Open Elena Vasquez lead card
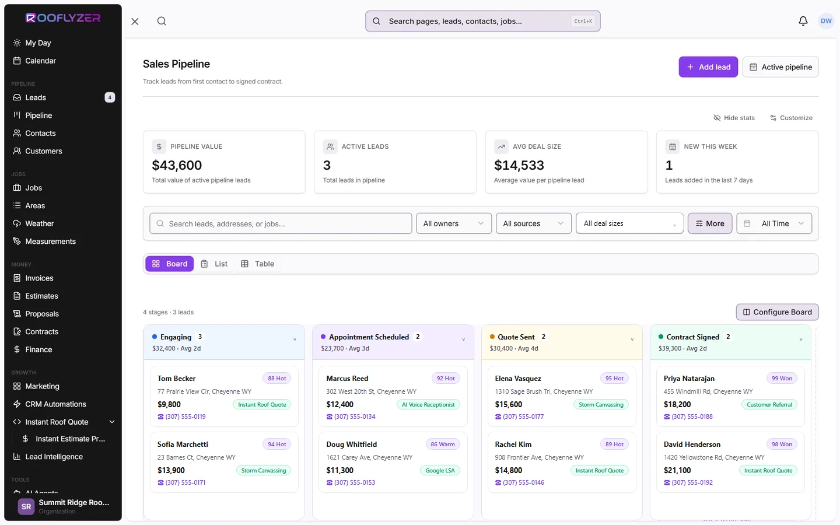Viewport: 840px width, 525px height. [x=562, y=397]
